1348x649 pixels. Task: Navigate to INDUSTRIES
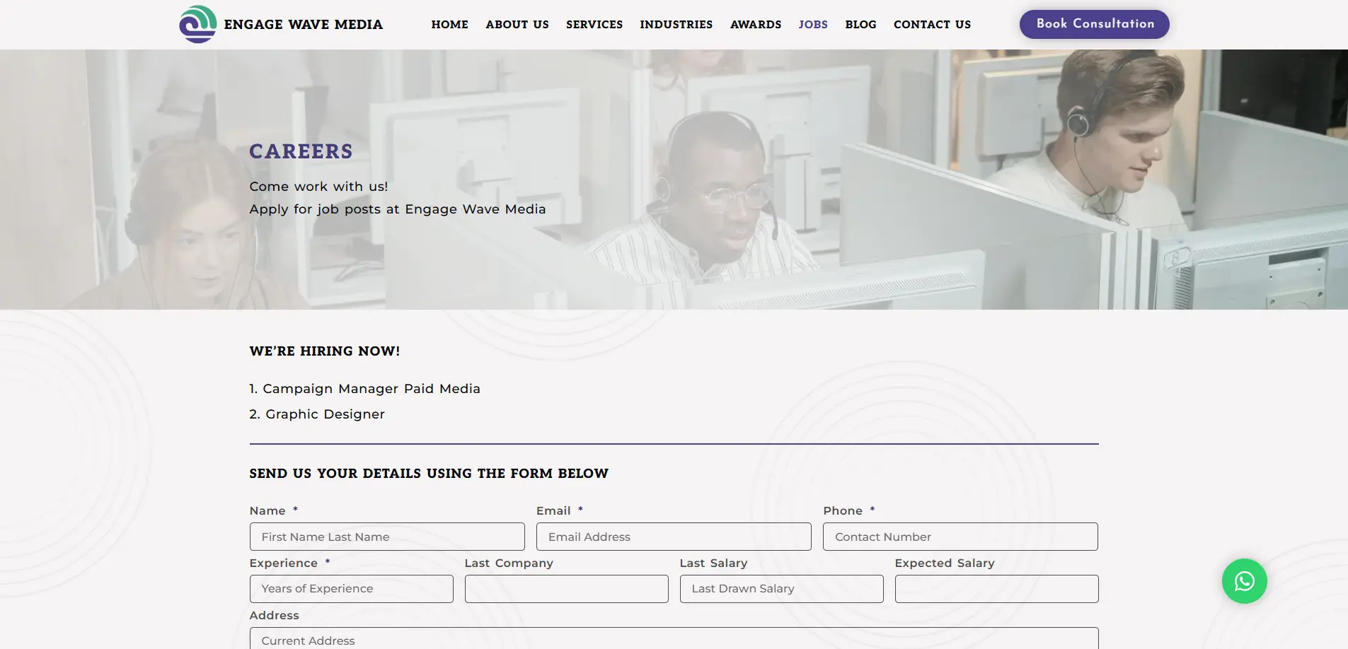coord(676,25)
